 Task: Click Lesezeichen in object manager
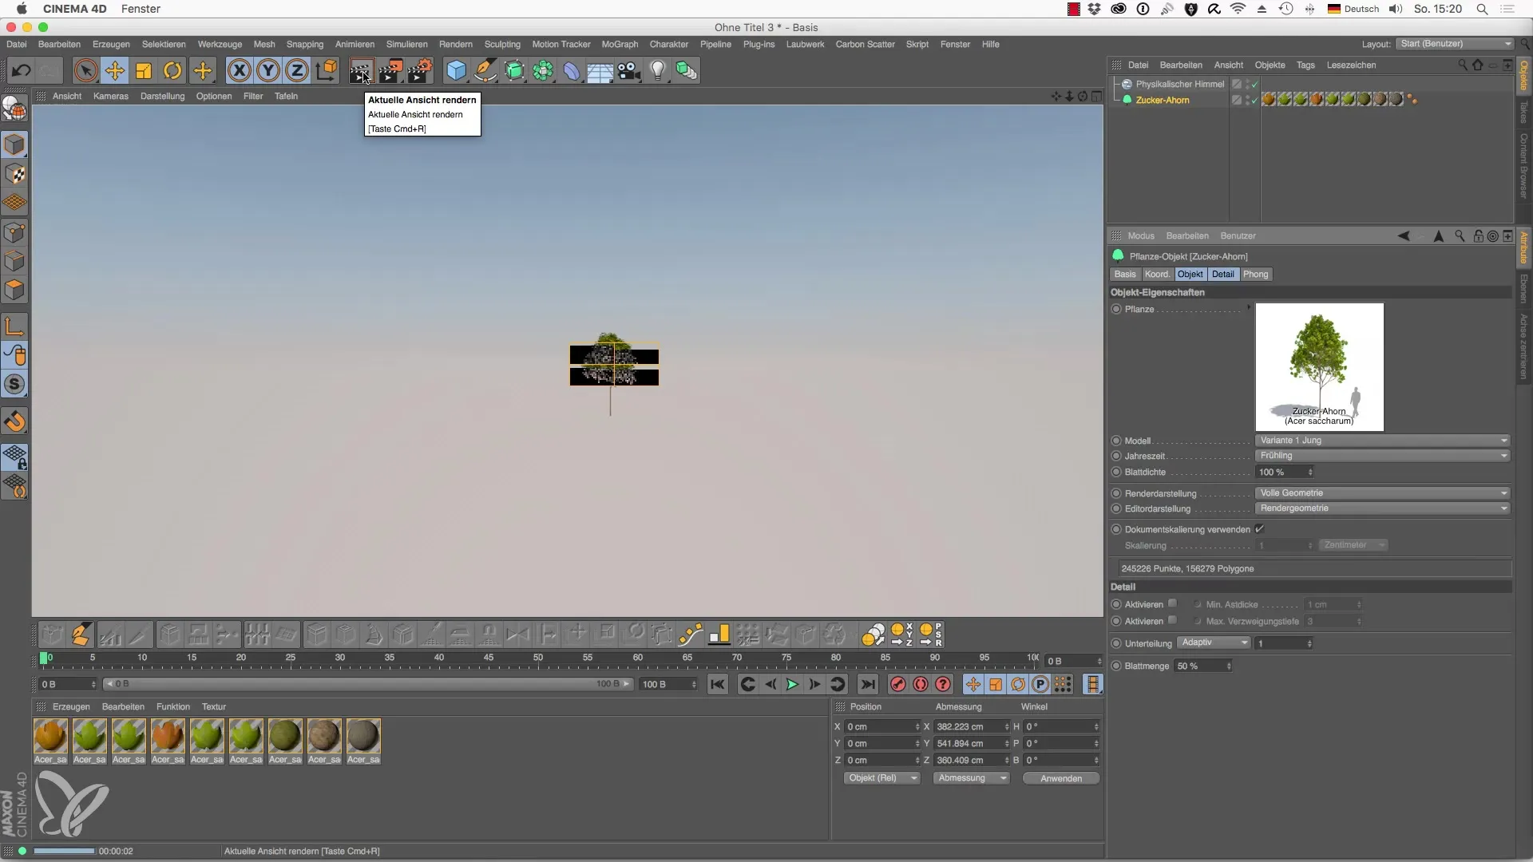[x=1351, y=65]
